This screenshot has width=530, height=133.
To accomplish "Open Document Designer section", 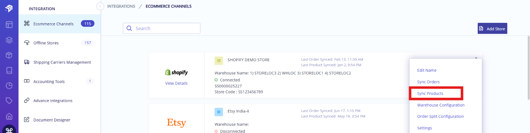I will (x=59, y=120).
